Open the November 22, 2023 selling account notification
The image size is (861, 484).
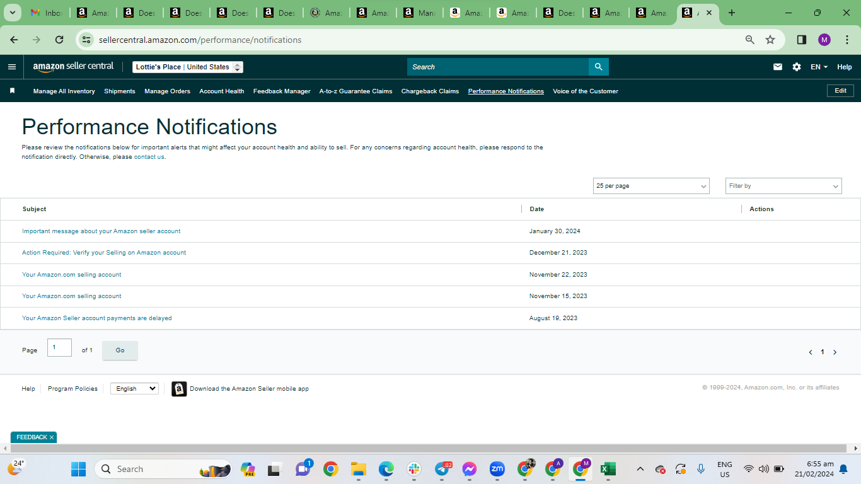(x=72, y=275)
